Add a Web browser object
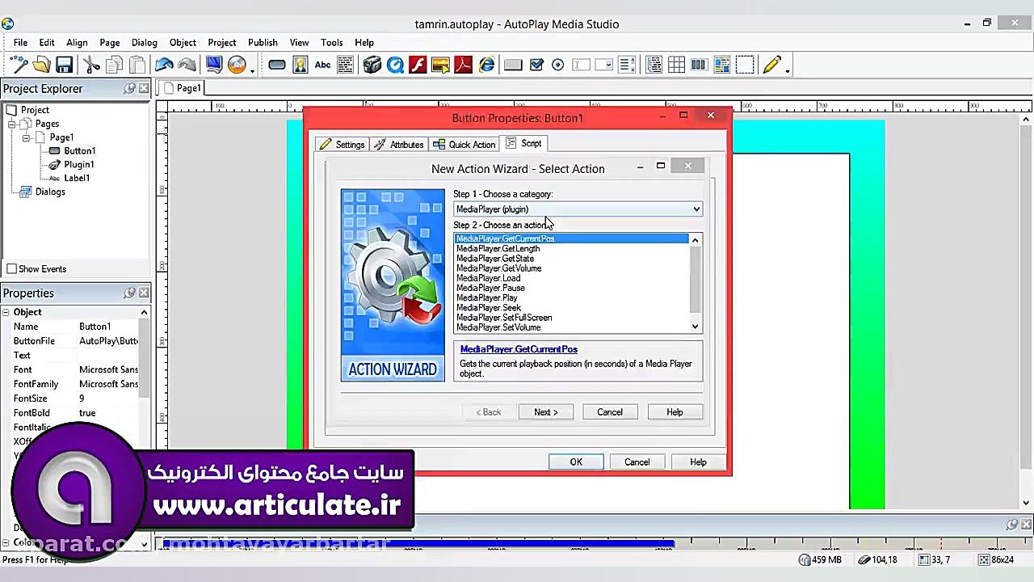The width and height of the screenshot is (1034, 582). click(x=485, y=65)
